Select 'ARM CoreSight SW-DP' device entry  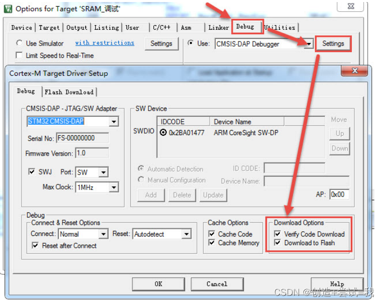[246, 133]
